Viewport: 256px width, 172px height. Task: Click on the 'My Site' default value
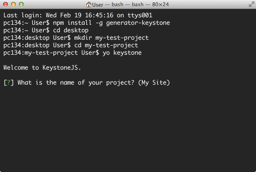click(154, 83)
